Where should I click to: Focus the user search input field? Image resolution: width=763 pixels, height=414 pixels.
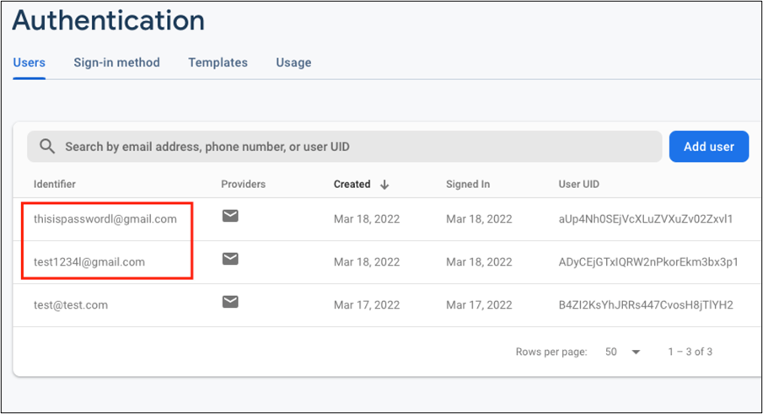(354, 147)
